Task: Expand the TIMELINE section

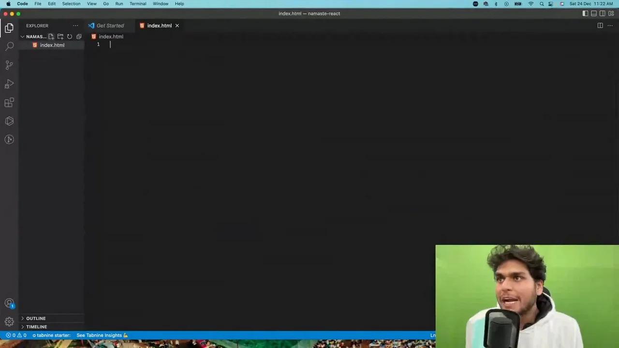Action: (36, 327)
